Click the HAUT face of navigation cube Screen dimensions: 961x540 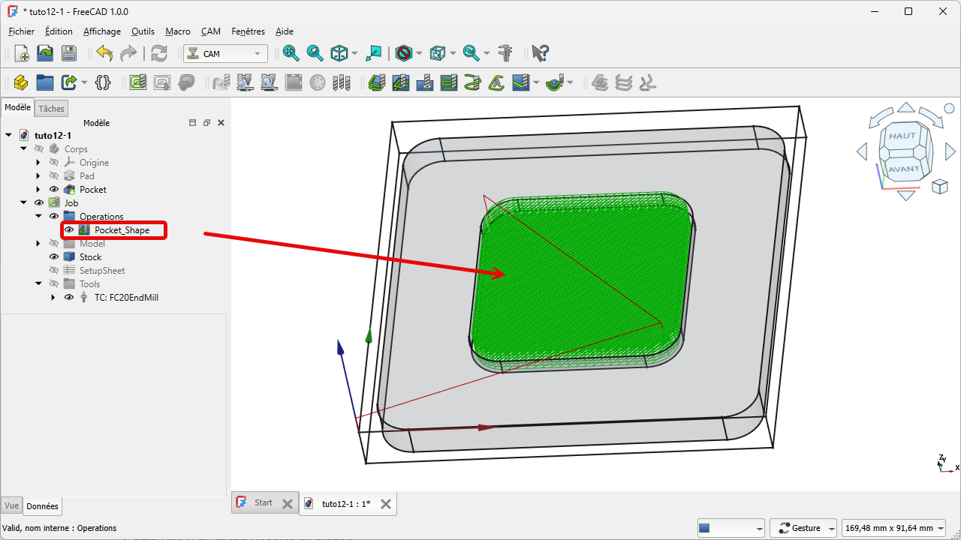pyautogui.click(x=902, y=136)
